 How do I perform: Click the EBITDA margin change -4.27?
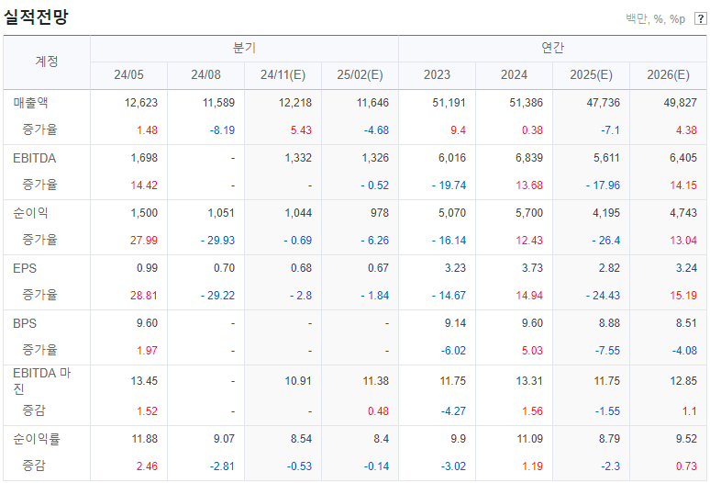pos(453,411)
